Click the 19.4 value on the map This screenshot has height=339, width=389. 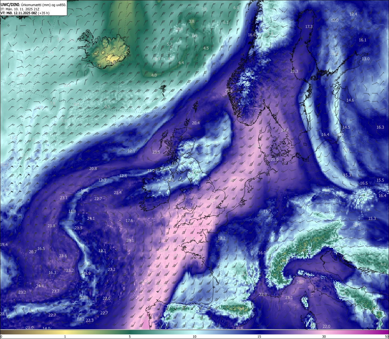click(x=4, y=244)
